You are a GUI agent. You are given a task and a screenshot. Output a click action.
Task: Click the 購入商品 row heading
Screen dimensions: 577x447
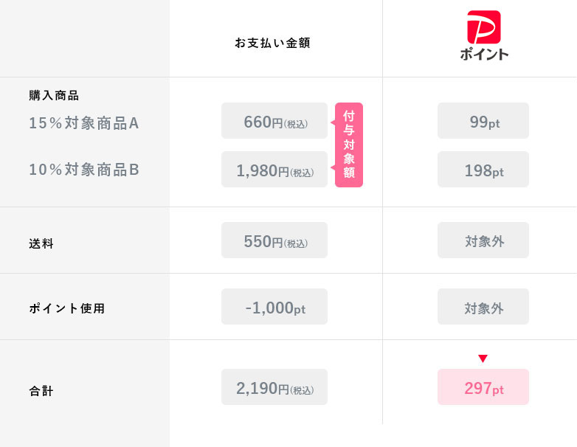(54, 95)
